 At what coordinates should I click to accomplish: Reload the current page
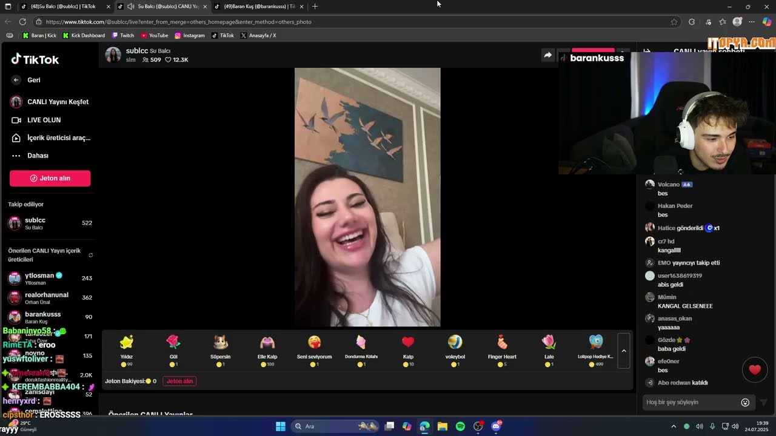[x=22, y=22]
